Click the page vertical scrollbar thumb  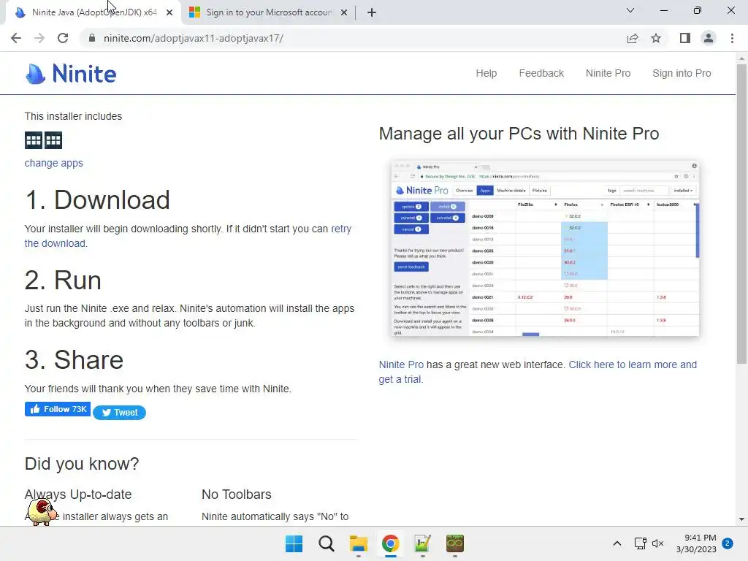[741, 214]
